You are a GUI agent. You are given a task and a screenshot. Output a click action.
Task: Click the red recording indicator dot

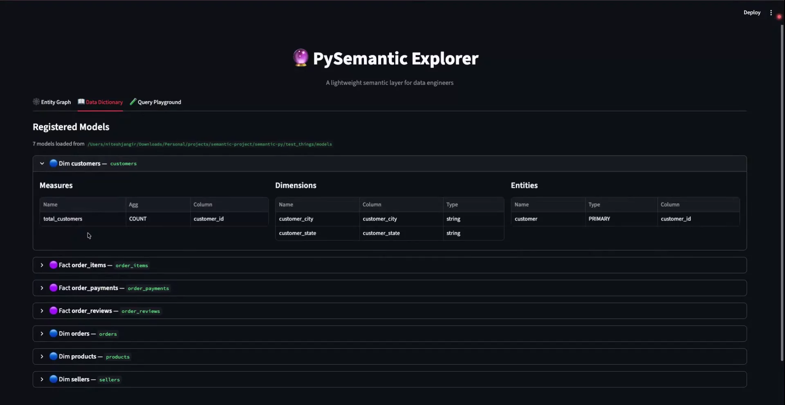coord(779,17)
